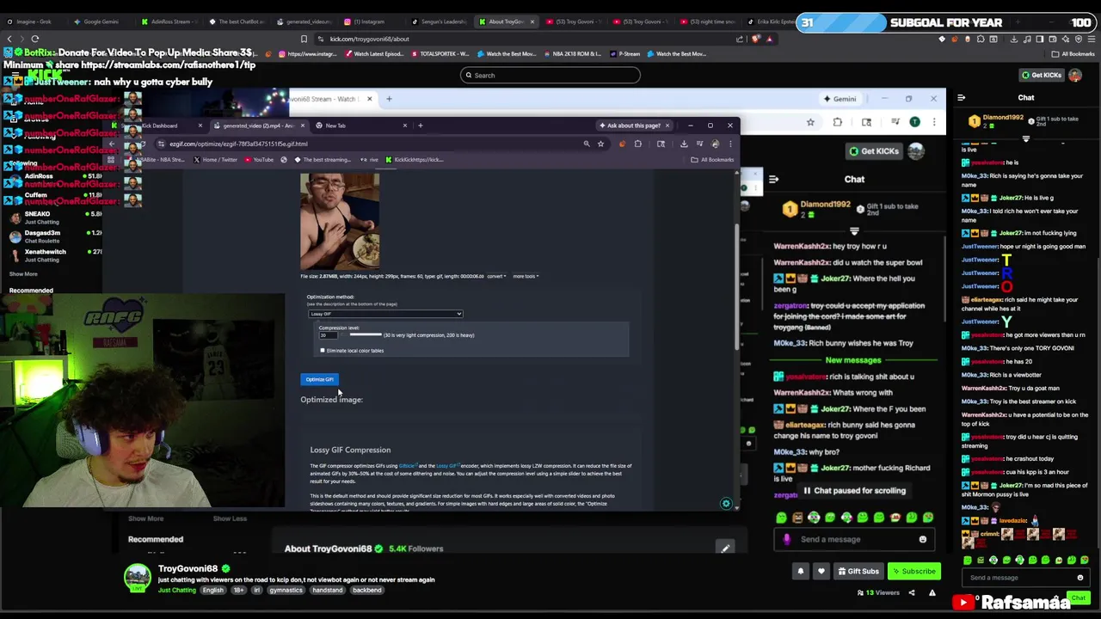The width and height of the screenshot is (1101, 619).
Task: Expand Show More below the webcam
Action: pyautogui.click(x=145, y=518)
